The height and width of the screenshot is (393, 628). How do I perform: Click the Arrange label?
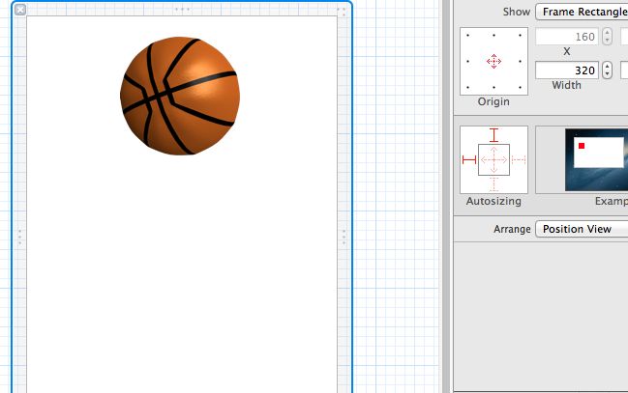(x=512, y=230)
